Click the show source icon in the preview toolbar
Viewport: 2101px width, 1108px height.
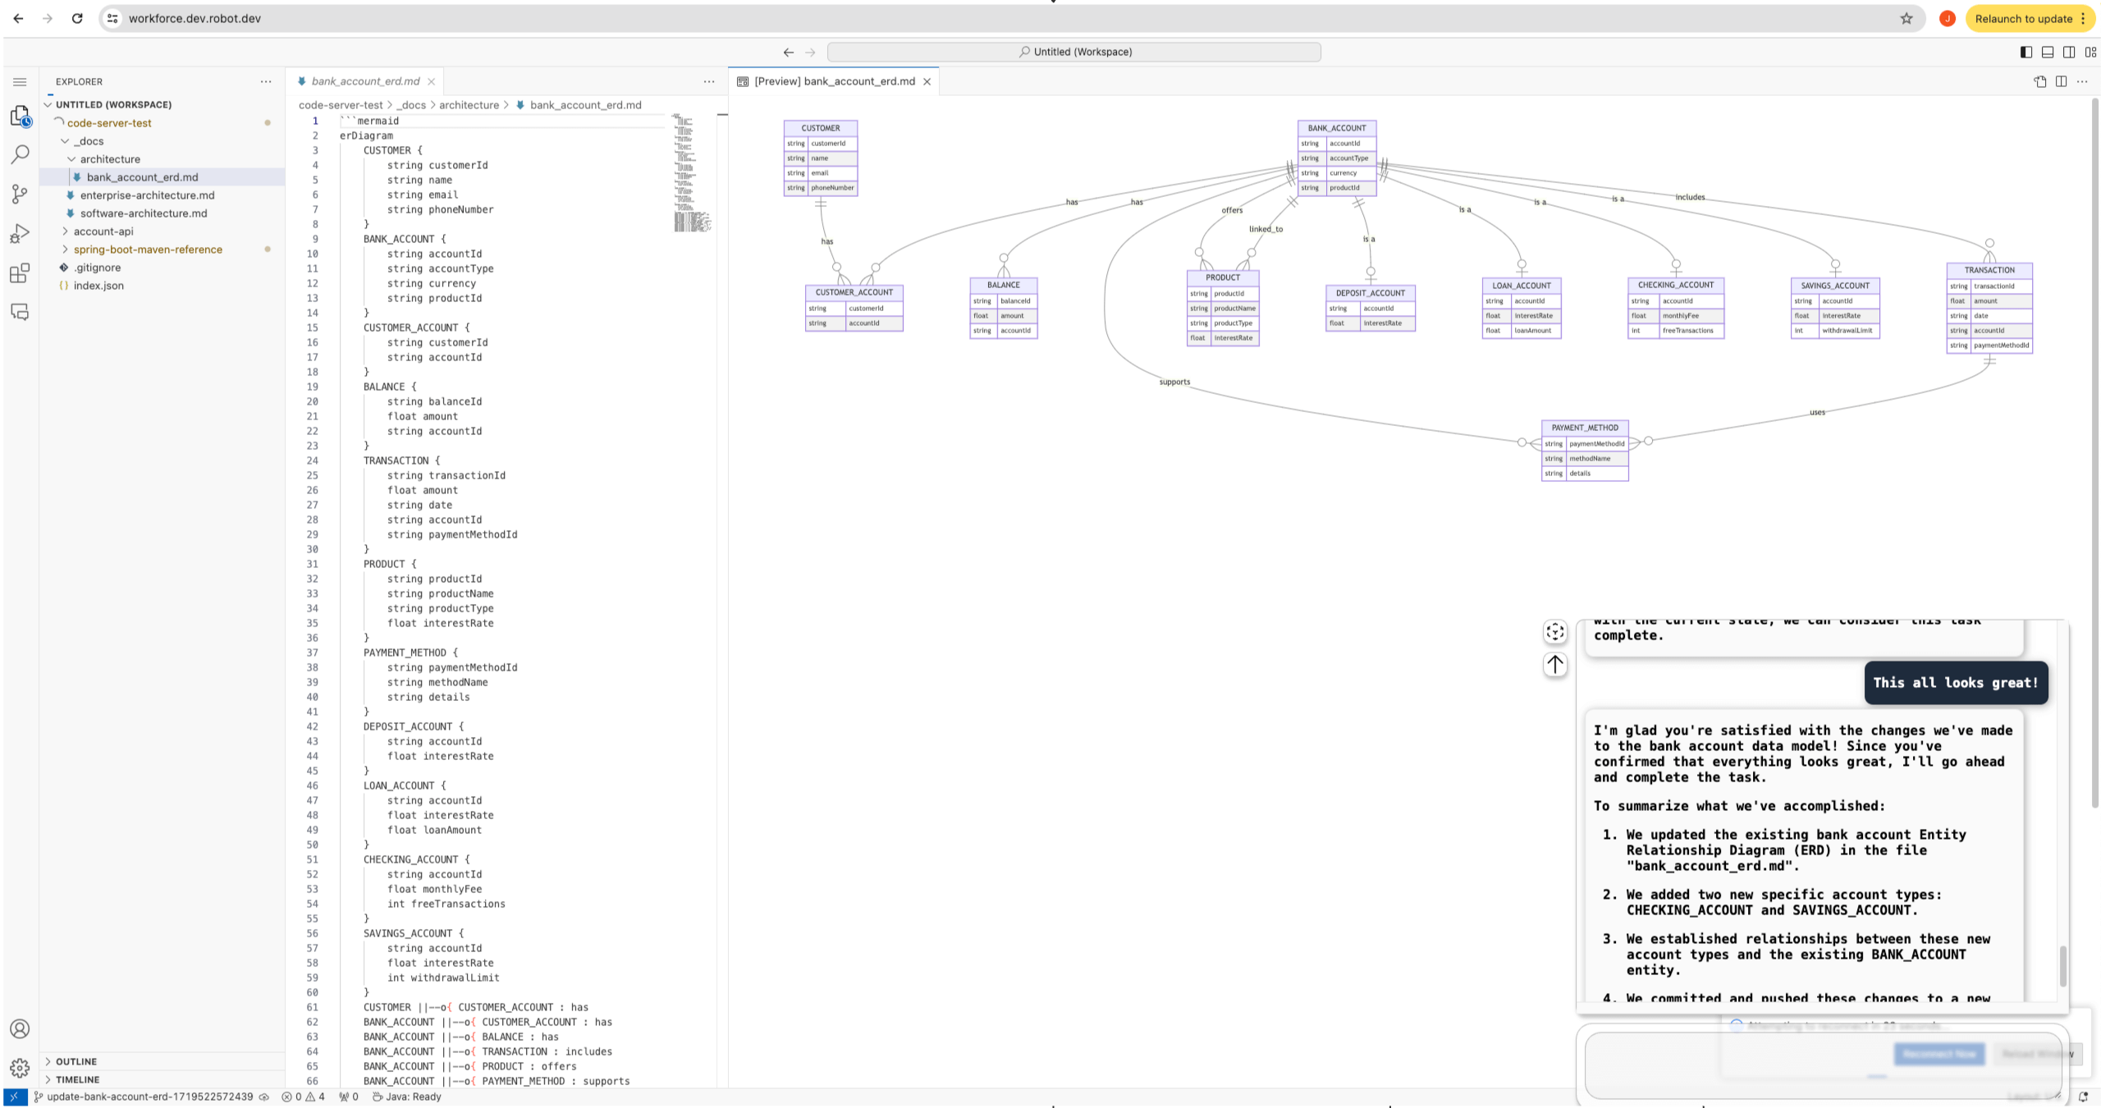(x=2040, y=81)
